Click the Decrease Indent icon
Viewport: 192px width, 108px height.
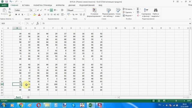tap(55, 14)
